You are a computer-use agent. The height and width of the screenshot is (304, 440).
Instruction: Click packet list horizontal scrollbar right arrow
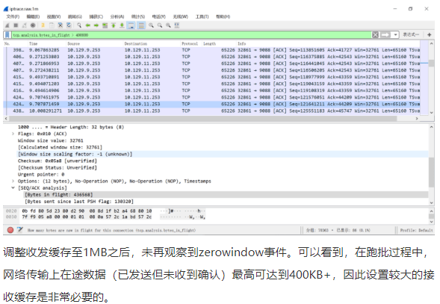click(x=417, y=119)
